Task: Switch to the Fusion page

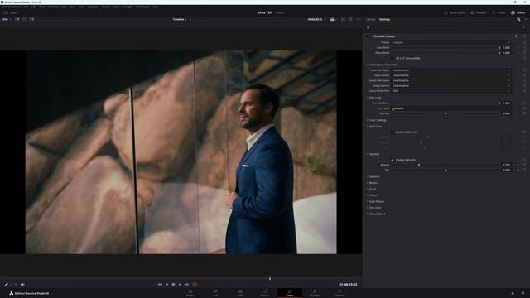Action: (265, 292)
